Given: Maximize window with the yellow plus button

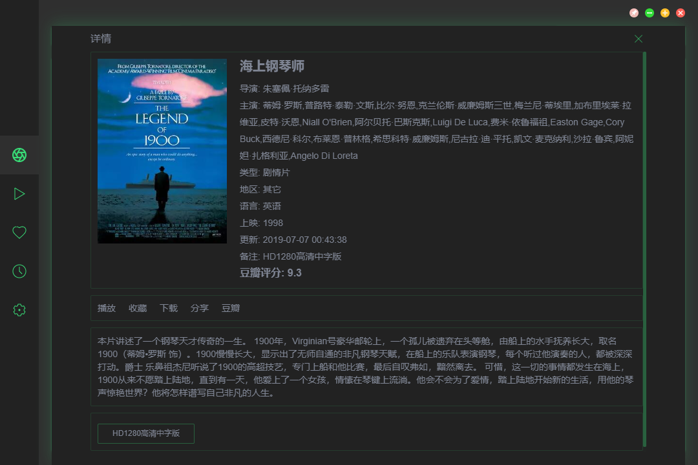Looking at the screenshot, I should coord(665,13).
